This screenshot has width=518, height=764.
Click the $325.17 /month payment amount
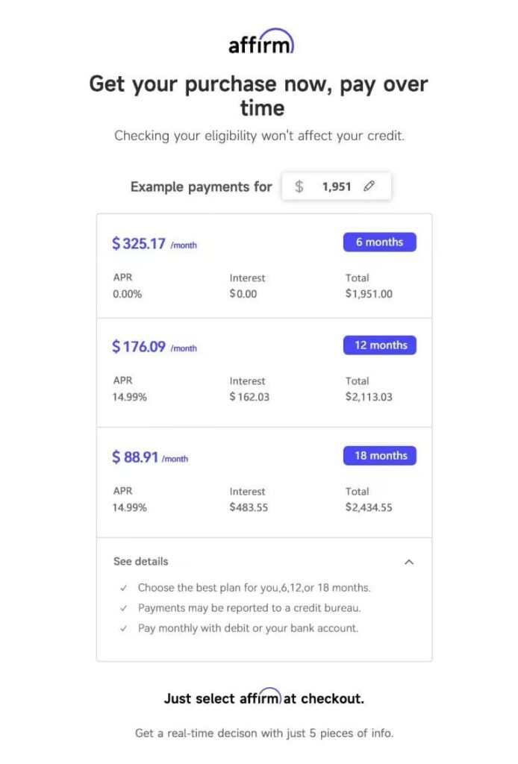click(x=154, y=243)
